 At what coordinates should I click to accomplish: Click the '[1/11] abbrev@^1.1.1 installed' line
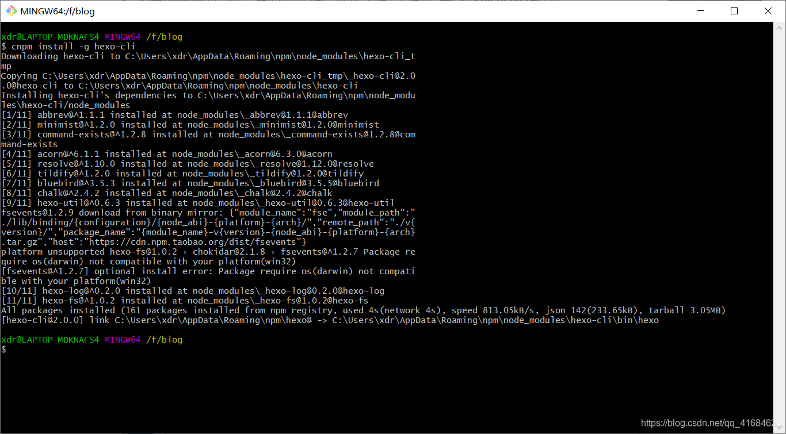tap(174, 115)
